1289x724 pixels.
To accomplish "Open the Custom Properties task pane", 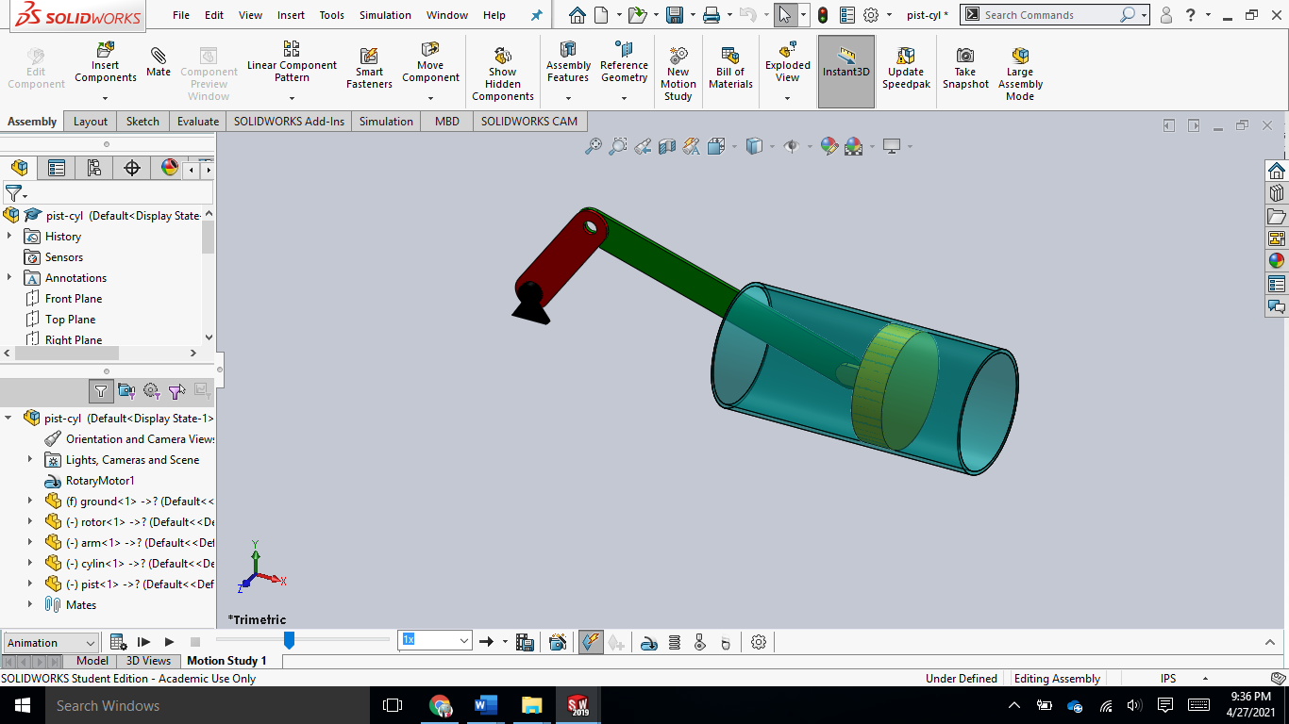I will pos(1277,284).
